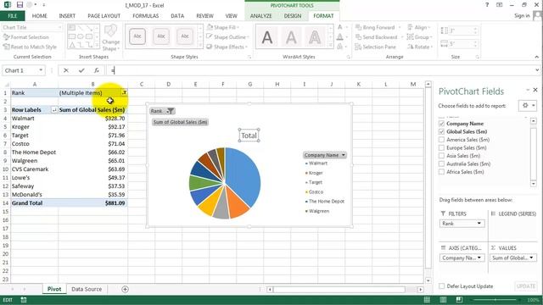
Task: Choose the second WordArt A style
Action: pos(291,37)
